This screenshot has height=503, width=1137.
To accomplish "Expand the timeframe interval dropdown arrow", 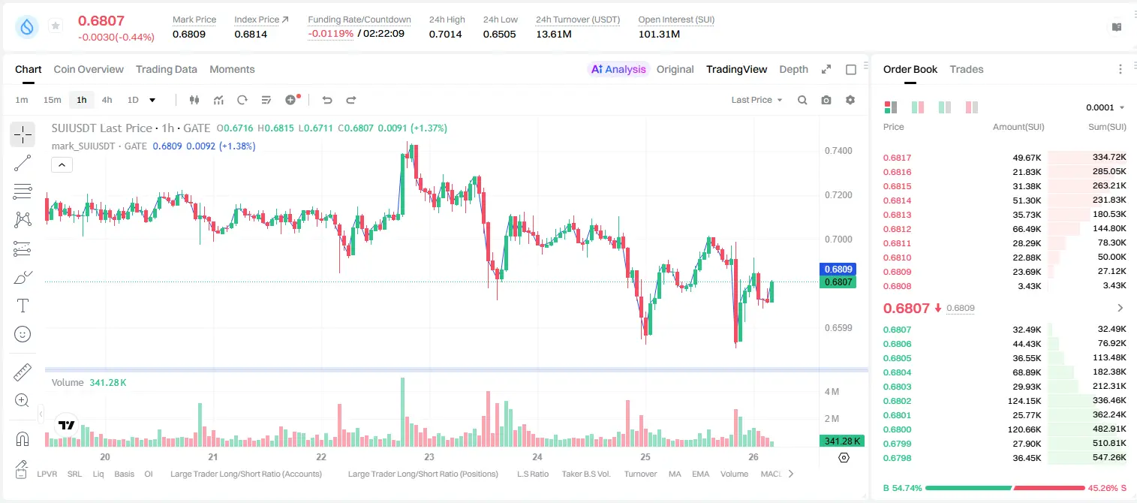I will click(x=152, y=100).
